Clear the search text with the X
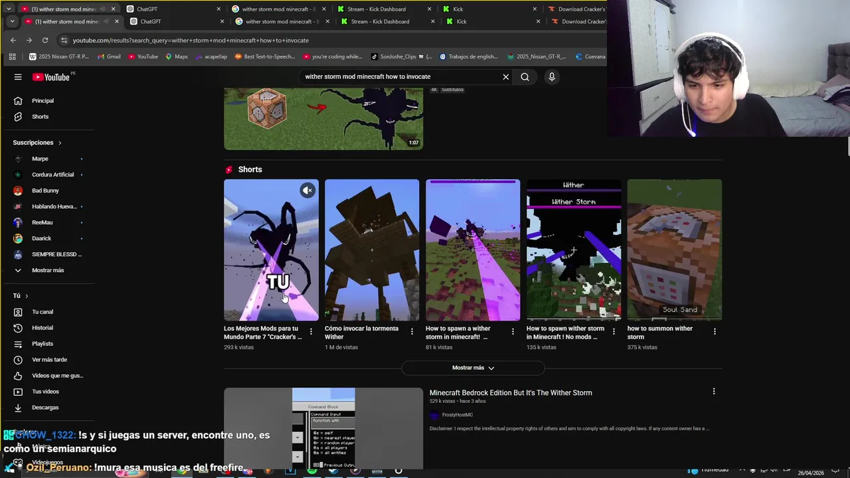850x478 pixels. point(505,76)
